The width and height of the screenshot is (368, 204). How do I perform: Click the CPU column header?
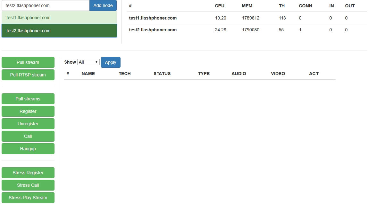coord(220,6)
